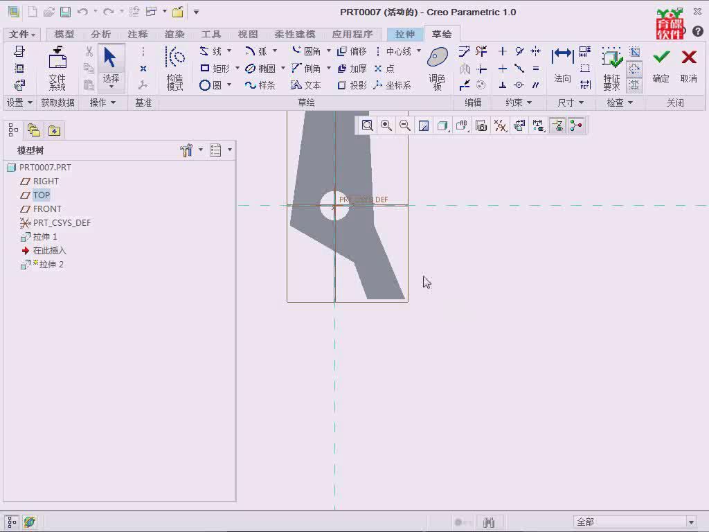
Task: Click the Zoom Out view icon
Action: tap(405, 126)
